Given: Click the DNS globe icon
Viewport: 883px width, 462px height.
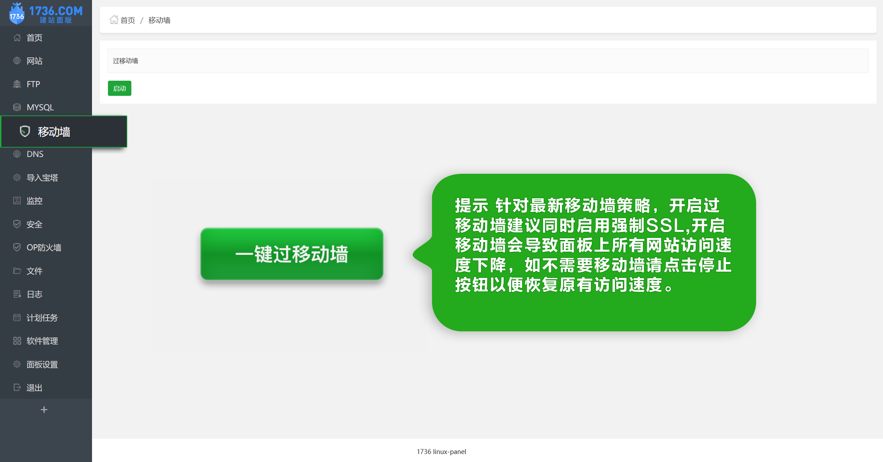Looking at the screenshot, I should (17, 154).
